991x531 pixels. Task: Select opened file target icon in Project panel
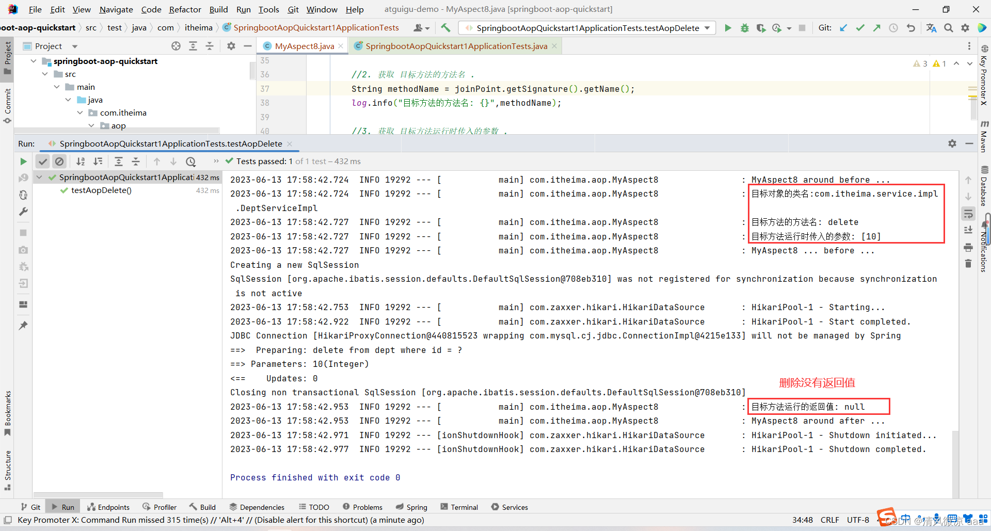176,46
